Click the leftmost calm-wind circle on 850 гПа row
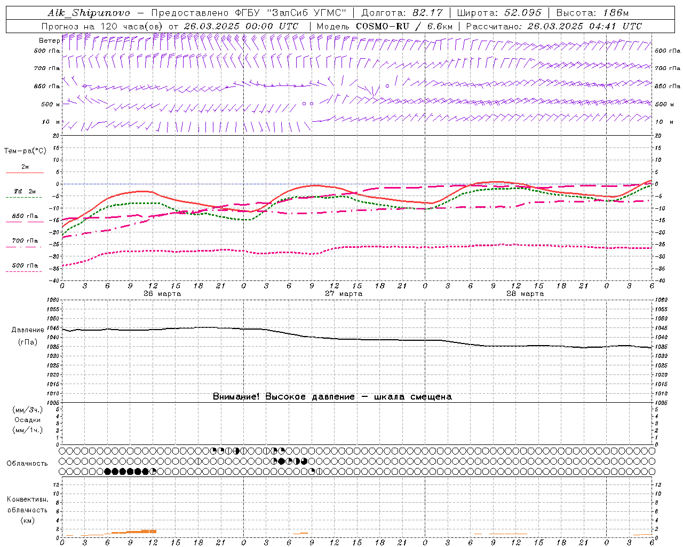 (84, 85)
